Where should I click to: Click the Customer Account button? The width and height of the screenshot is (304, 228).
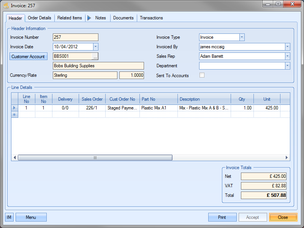point(28,57)
